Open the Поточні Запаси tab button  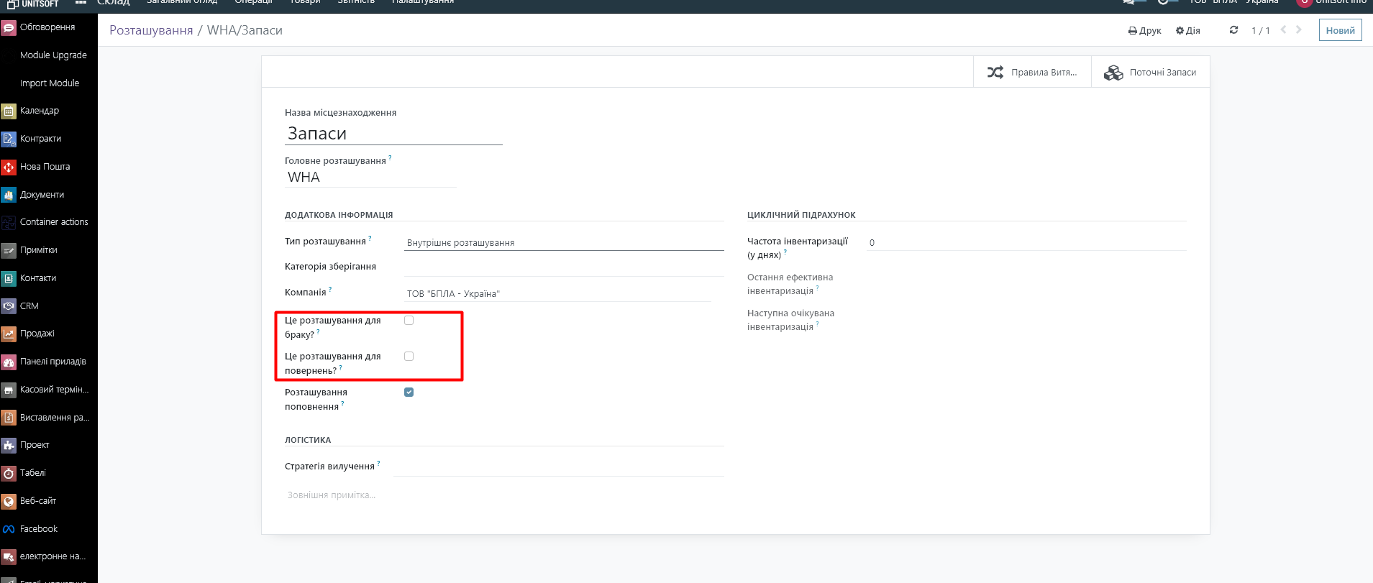click(1150, 73)
